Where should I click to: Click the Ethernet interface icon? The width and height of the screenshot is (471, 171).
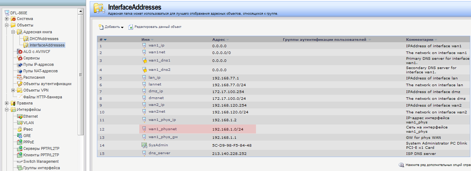(20, 116)
